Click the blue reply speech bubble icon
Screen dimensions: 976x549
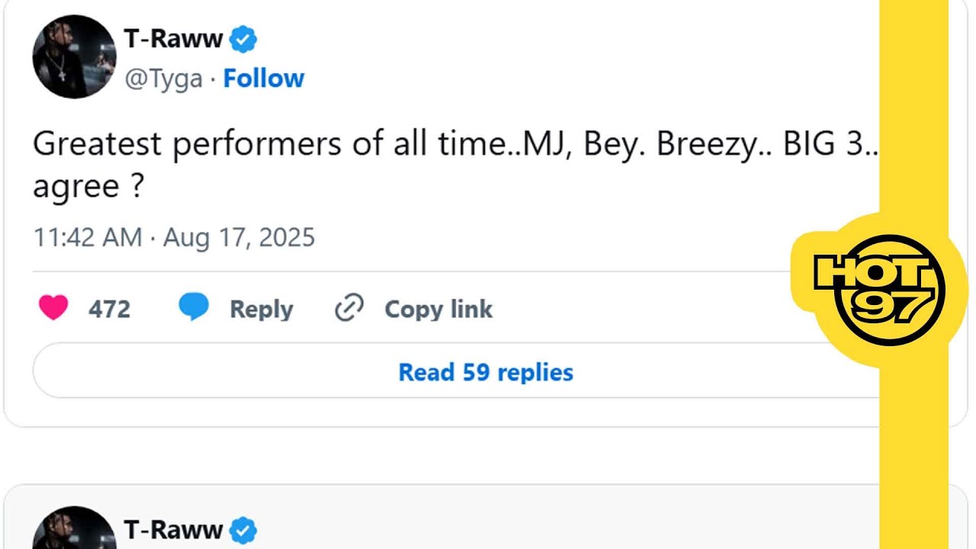coord(194,308)
